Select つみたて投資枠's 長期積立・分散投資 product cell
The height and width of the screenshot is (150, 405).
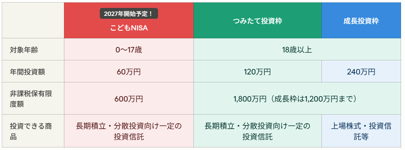point(257,131)
